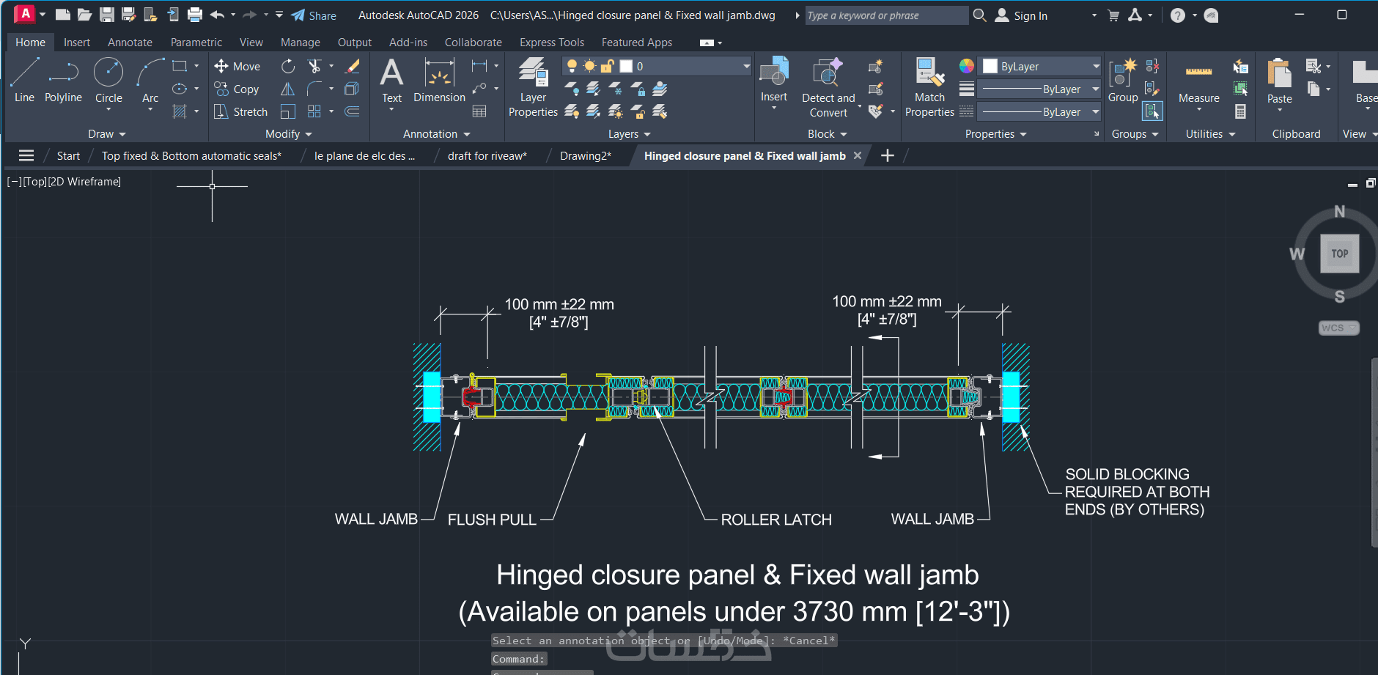Click the Undo arrow icon

[217, 15]
